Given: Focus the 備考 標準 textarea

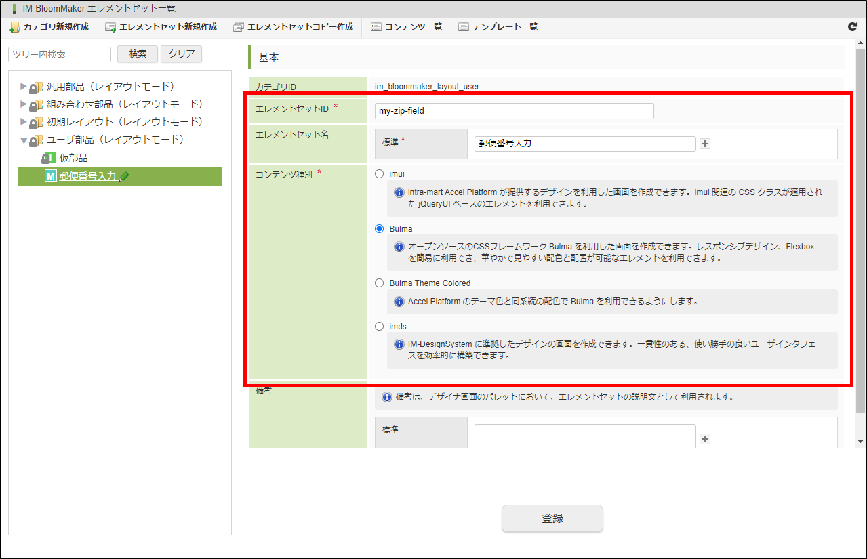Looking at the screenshot, I should (x=585, y=436).
